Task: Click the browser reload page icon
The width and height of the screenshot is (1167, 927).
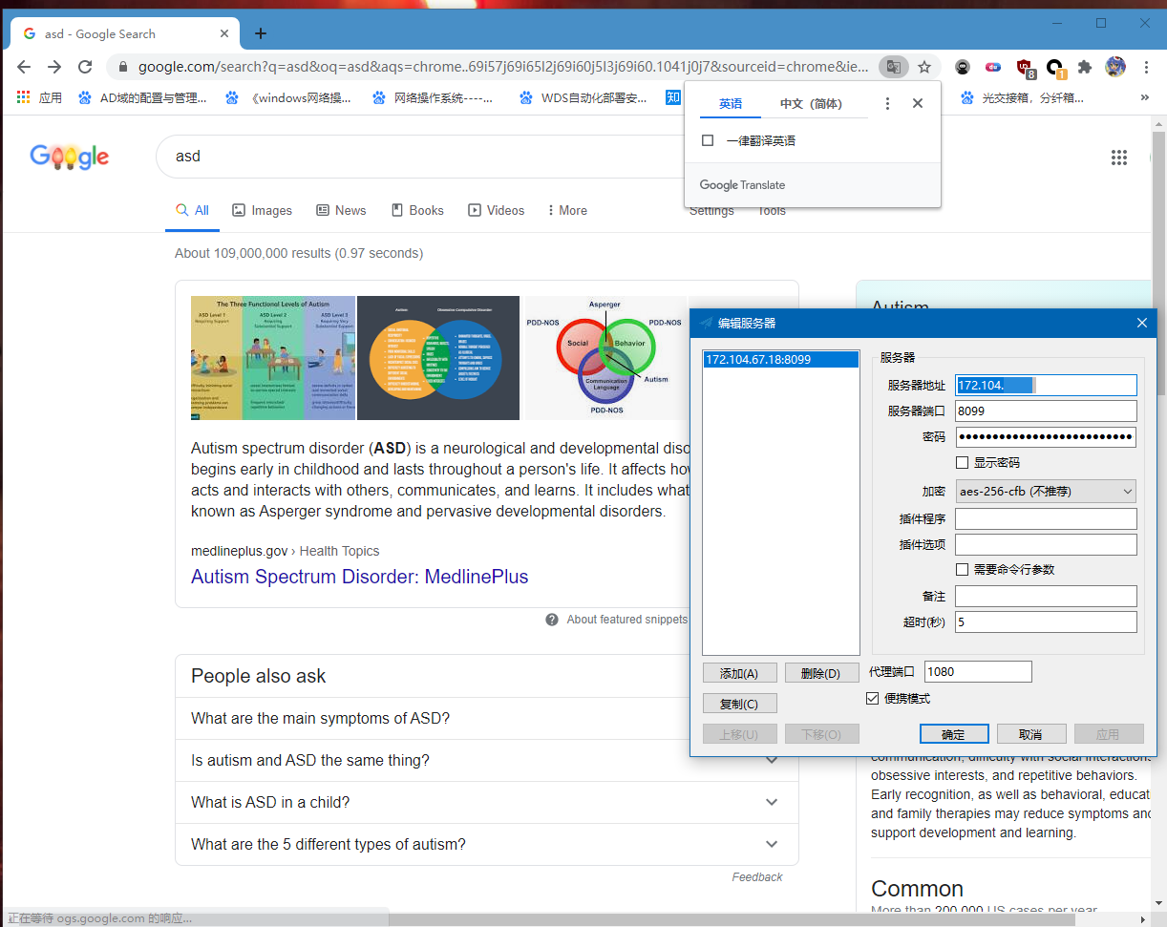Action: pyautogui.click(x=85, y=67)
